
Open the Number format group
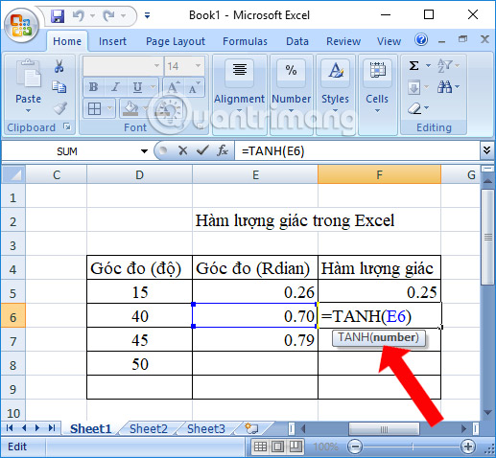tap(291, 95)
